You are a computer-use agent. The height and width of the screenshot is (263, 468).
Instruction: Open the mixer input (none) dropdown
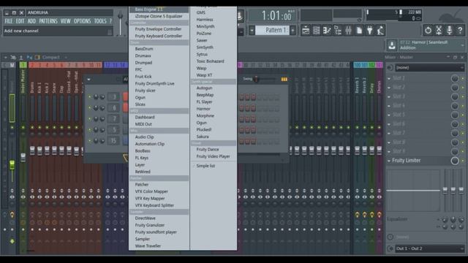click(429, 68)
